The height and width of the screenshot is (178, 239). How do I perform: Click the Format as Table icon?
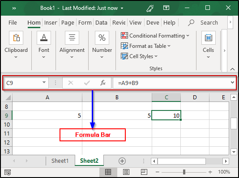click(124, 46)
